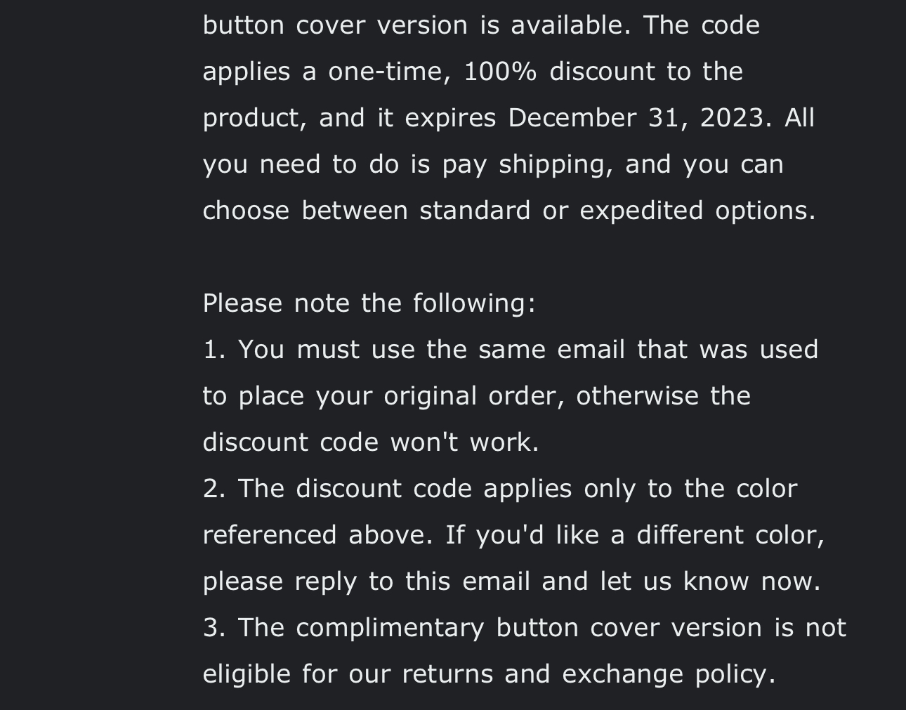Screen dimensions: 906x710
Task: Click the numeral "2." of the second note
Action: [214, 489]
